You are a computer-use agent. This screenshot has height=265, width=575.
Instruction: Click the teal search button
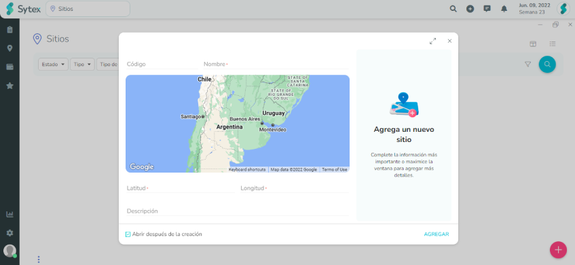(547, 65)
